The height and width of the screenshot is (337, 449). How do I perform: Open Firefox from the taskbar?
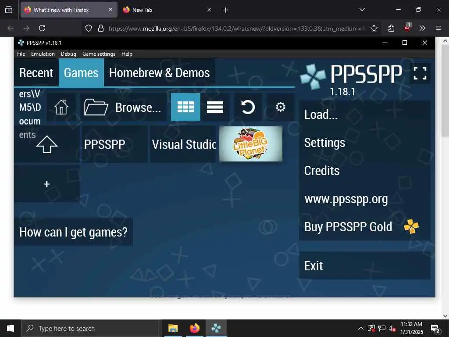(195, 328)
